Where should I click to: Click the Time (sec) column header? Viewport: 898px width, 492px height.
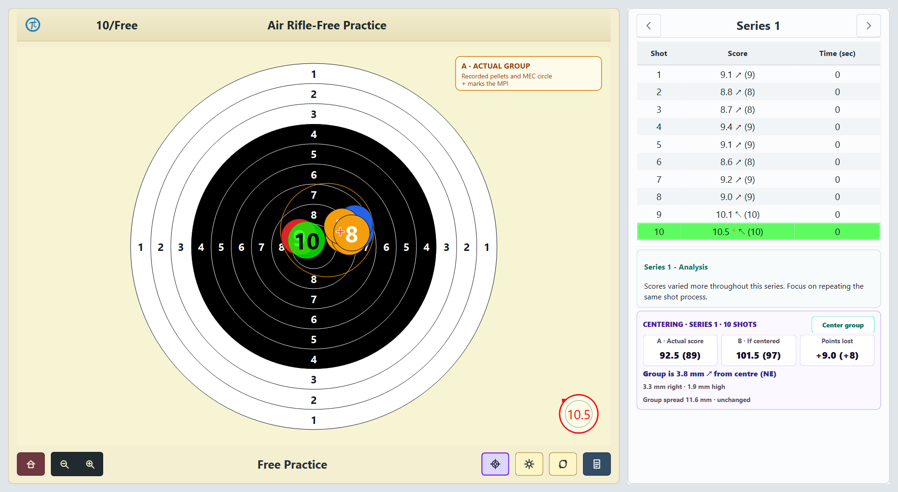(837, 54)
